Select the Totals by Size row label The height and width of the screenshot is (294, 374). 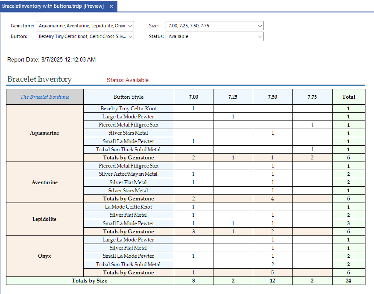click(x=90, y=281)
